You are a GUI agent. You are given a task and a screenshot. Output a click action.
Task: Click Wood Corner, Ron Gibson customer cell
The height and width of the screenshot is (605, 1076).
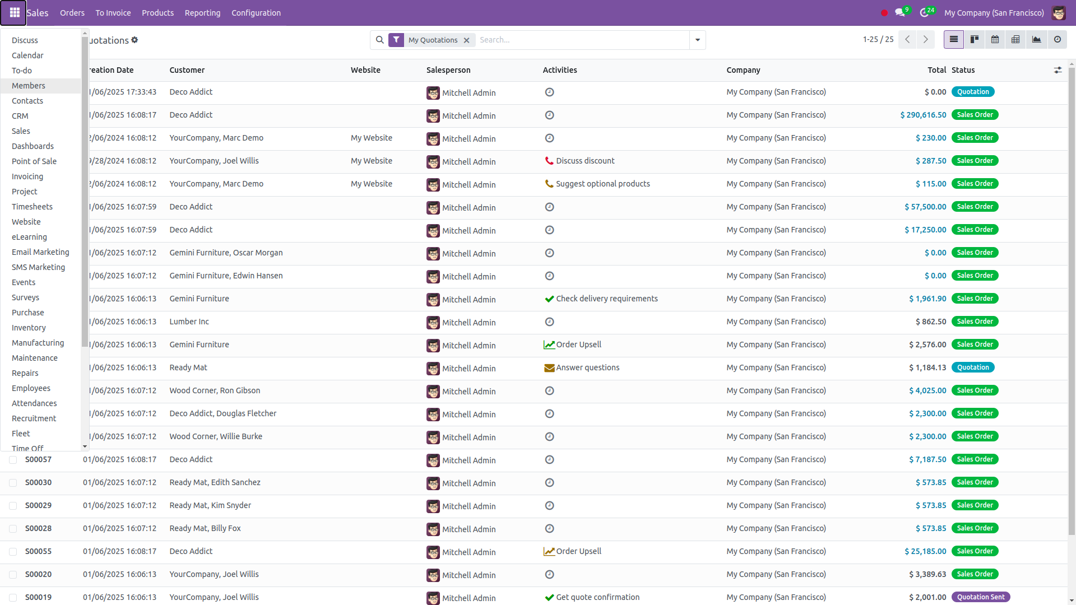point(215,390)
